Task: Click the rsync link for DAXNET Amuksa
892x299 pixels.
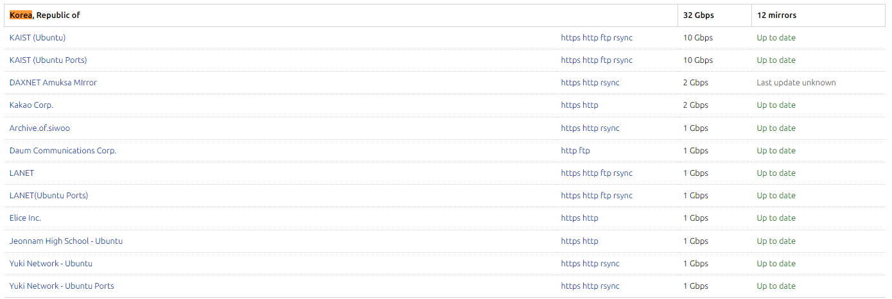Action: 610,83
